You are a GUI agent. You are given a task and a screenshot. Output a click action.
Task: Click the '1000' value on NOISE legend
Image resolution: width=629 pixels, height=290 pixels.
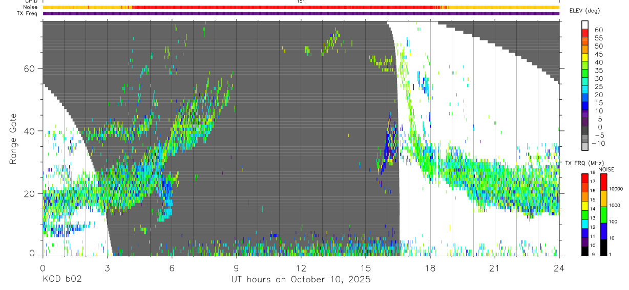pyautogui.click(x=615, y=205)
